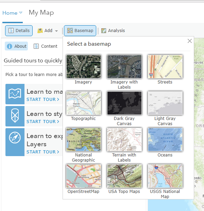Open the Analysis tool

113,31
